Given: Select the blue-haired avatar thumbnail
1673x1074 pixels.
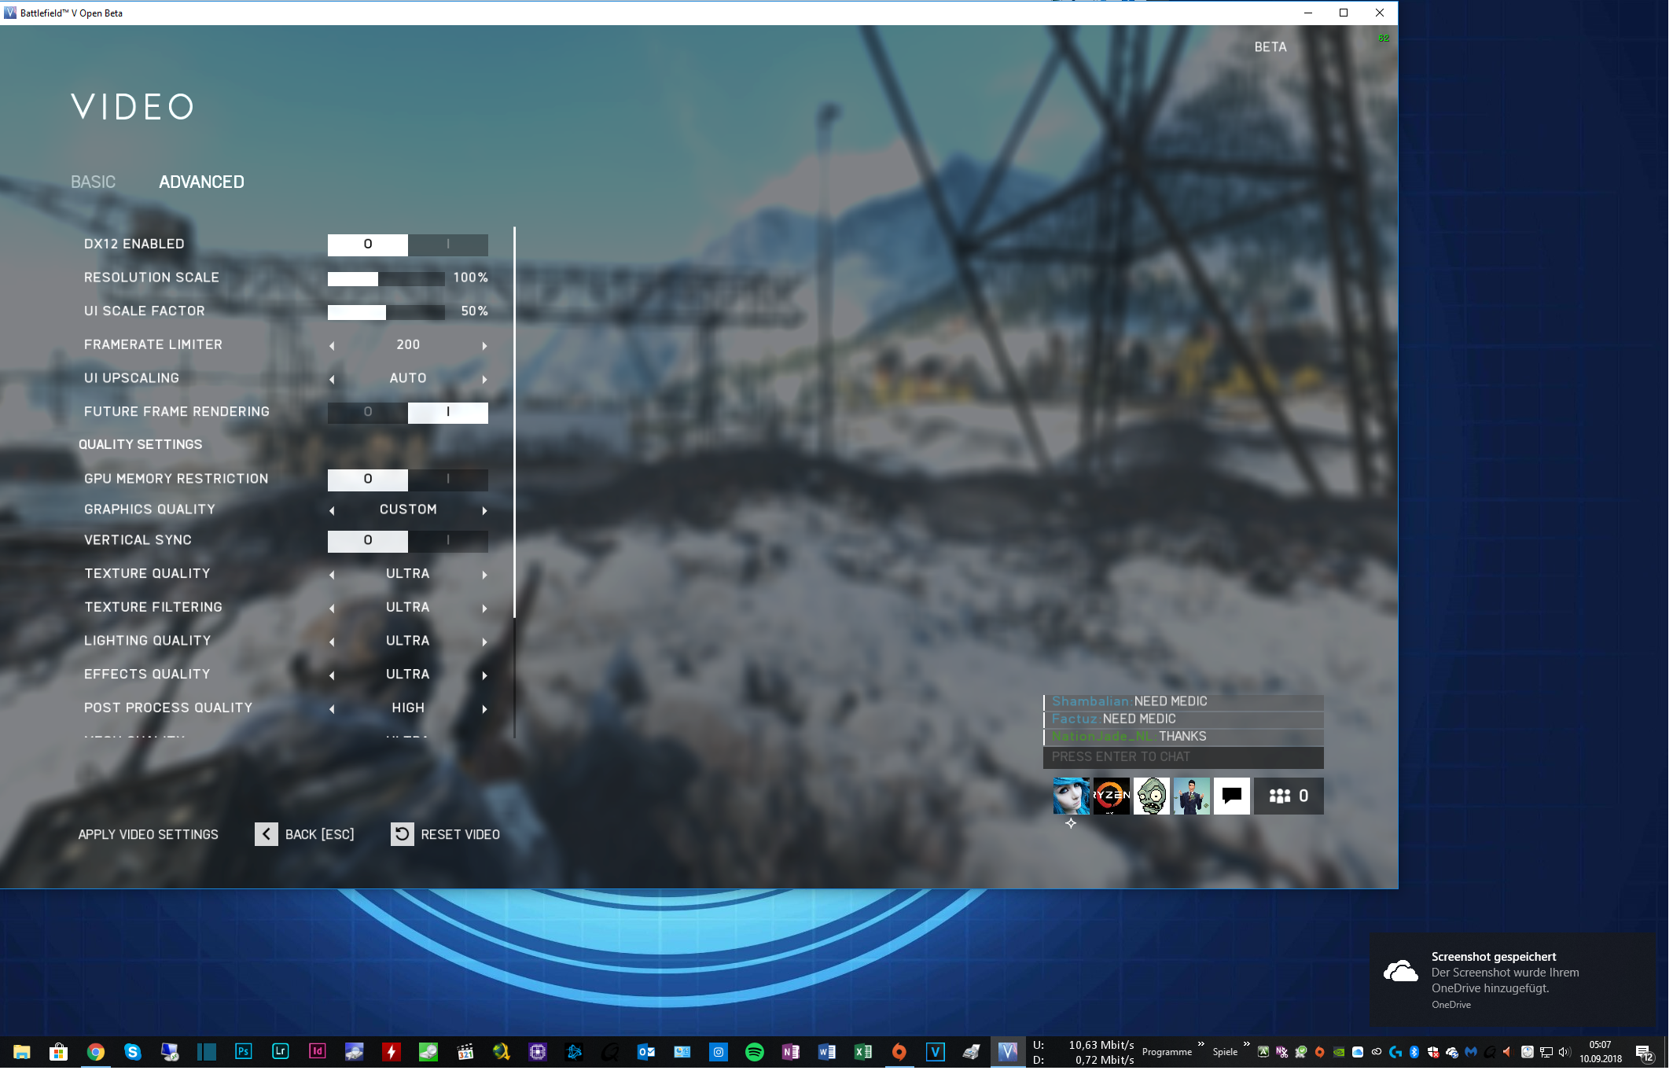Looking at the screenshot, I should 1070,796.
